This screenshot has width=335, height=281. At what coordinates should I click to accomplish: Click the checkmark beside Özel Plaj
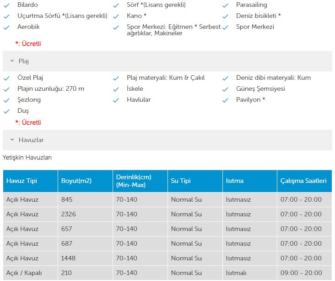(6, 78)
